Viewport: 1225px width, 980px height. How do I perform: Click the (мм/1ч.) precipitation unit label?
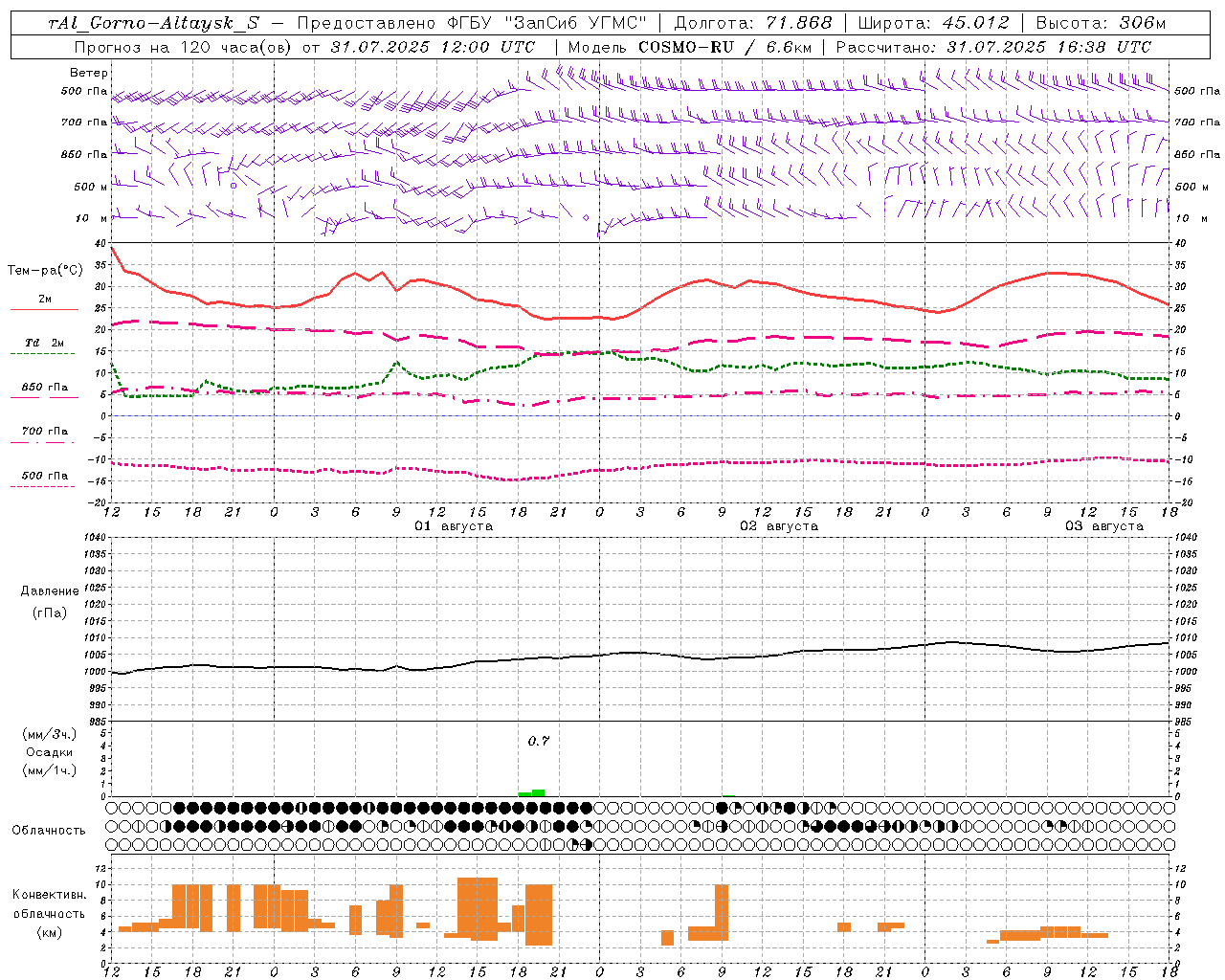coord(50,770)
